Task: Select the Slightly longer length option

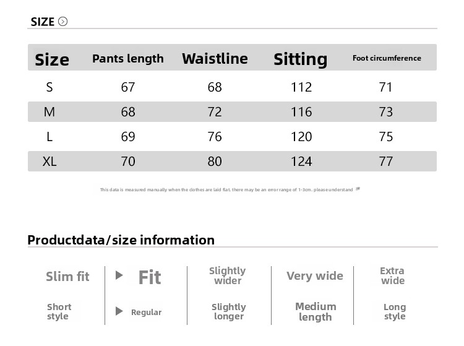Action: (x=229, y=311)
